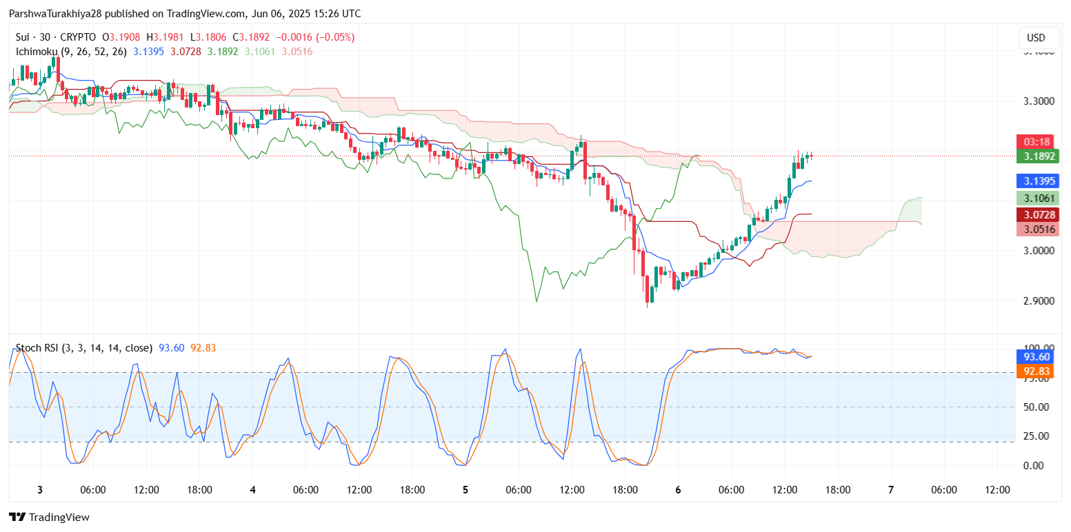The image size is (1071, 532).
Task: Open the USD currency selector
Action: point(1036,38)
